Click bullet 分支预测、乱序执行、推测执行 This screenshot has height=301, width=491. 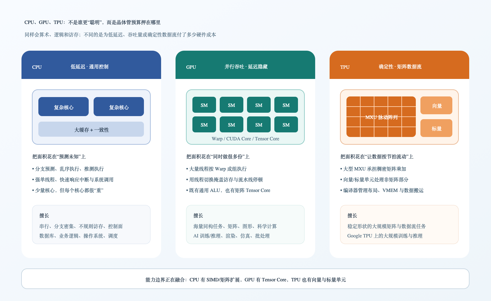pyautogui.click(x=68, y=169)
